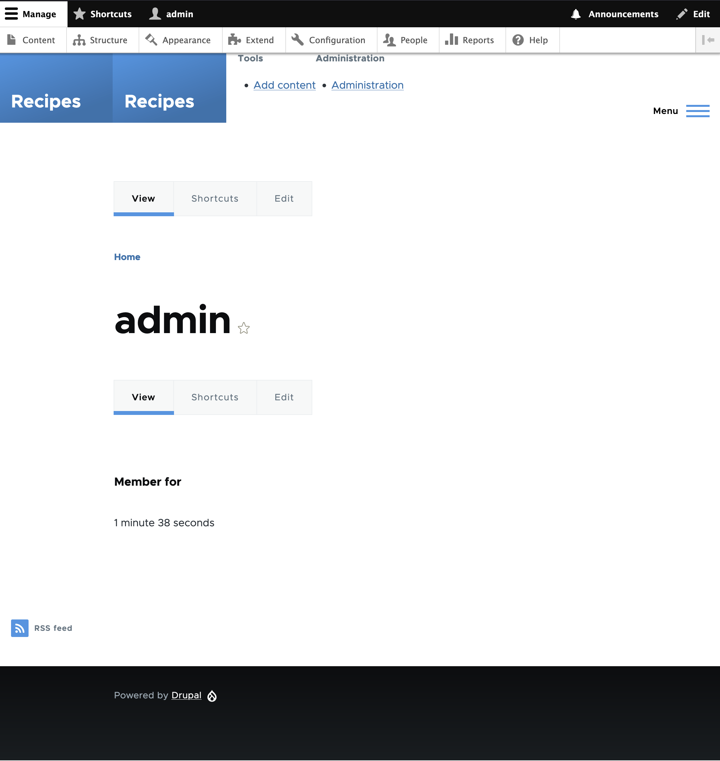
Task: Open the Administration link under Tools
Action: (367, 85)
